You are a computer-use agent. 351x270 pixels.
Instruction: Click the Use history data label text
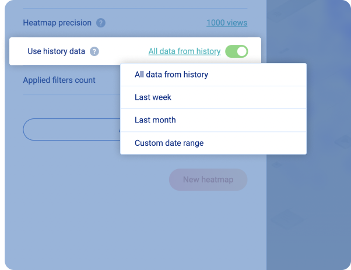tap(56, 51)
